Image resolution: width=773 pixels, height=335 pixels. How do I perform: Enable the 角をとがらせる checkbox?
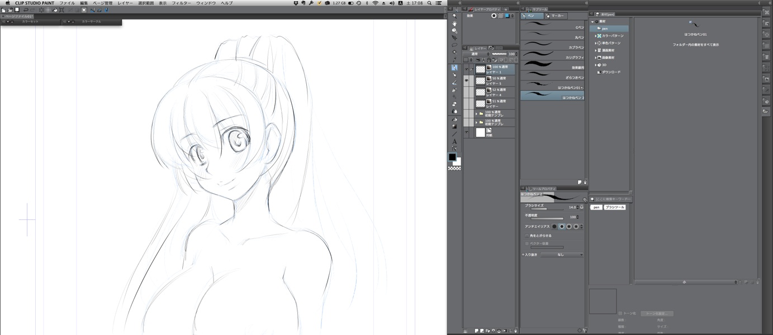[x=527, y=236]
